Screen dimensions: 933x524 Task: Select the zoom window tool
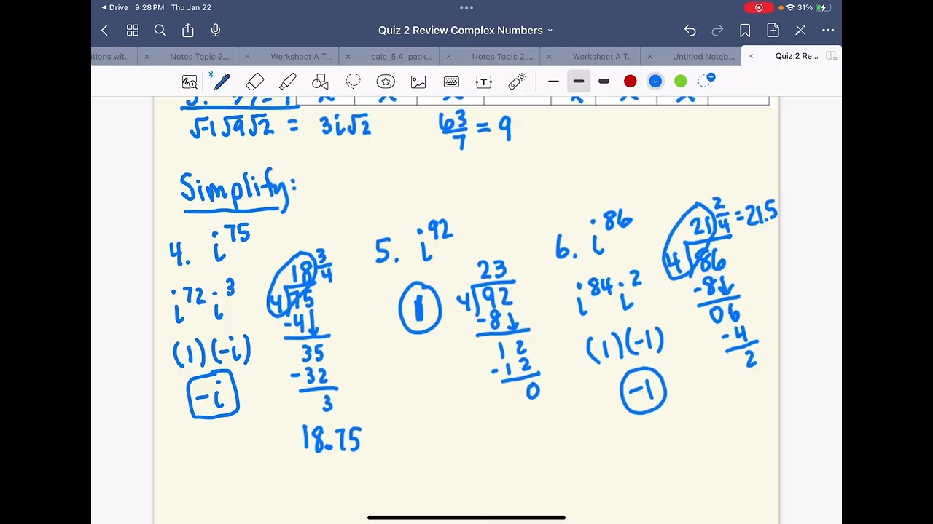click(x=190, y=82)
